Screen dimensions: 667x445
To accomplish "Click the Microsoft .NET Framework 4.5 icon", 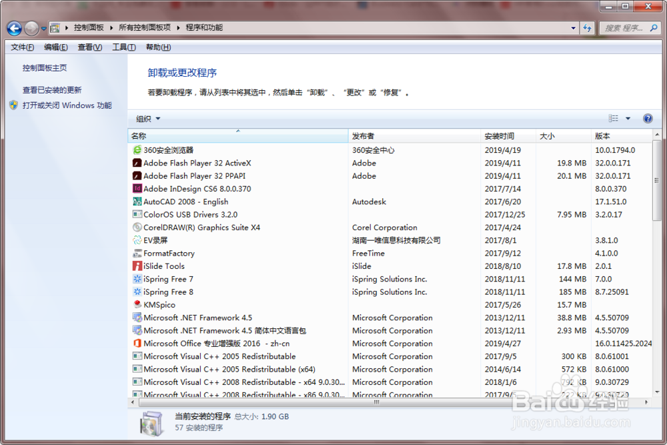I will (x=137, y=318).
